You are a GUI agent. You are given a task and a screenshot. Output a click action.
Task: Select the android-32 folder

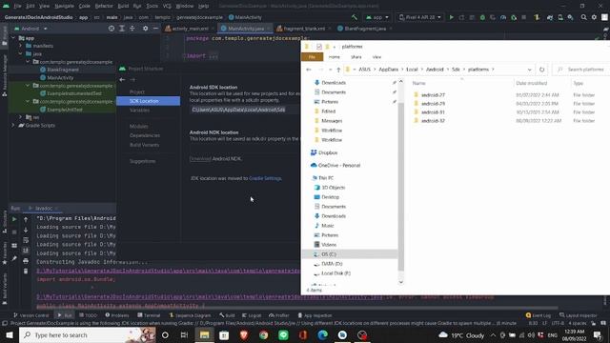click(433, 121)
